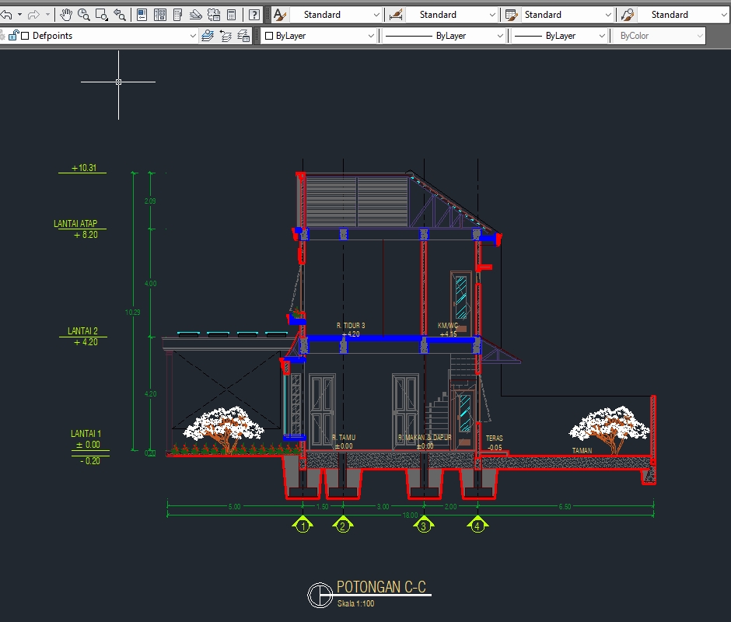
Task: Launch QuickCalc calculator icon
Action: [x=233, y=13]
